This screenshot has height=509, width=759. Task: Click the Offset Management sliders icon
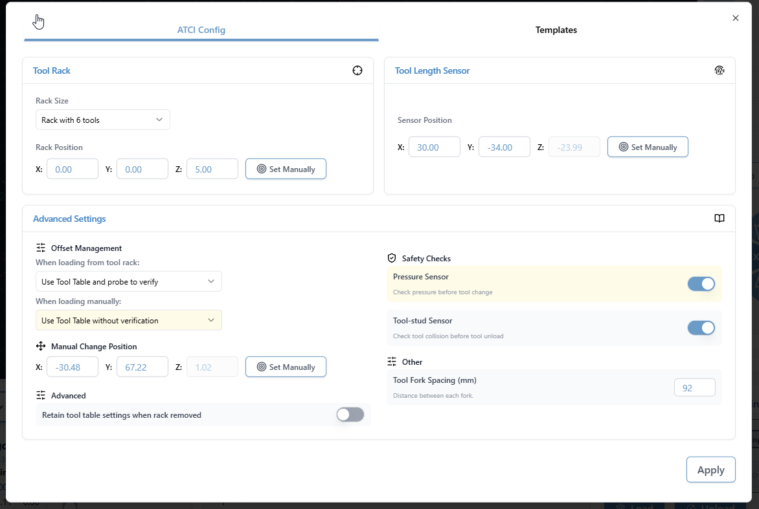pos(41,248)
